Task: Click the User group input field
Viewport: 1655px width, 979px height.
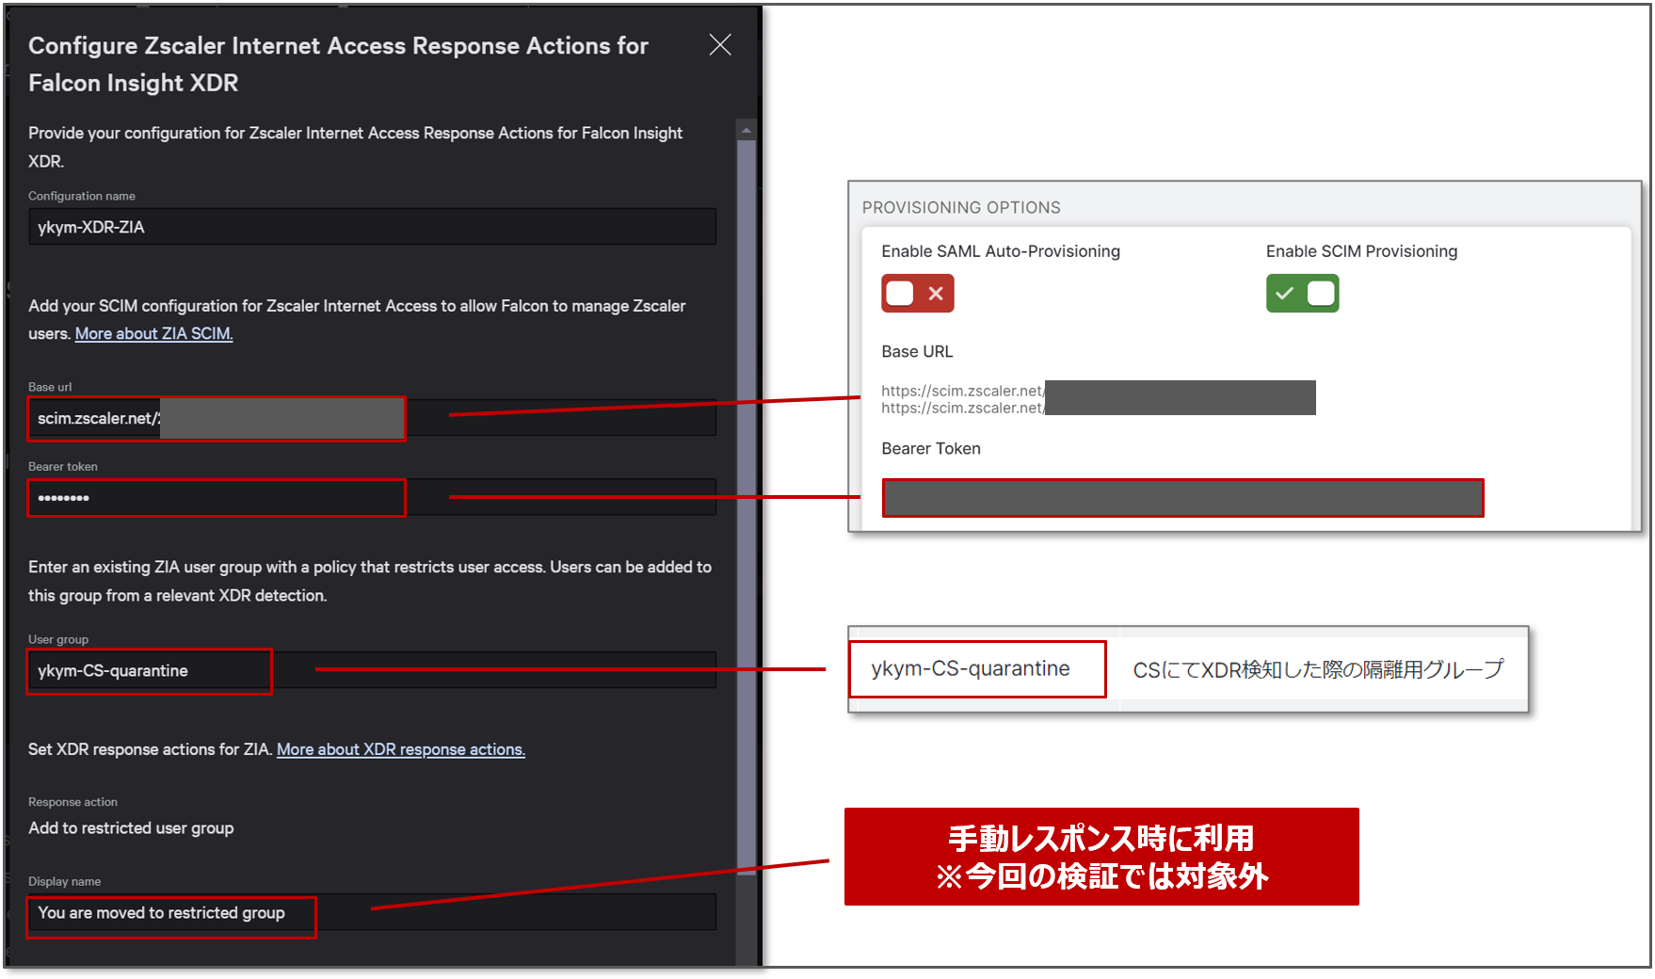Action: 372,670
